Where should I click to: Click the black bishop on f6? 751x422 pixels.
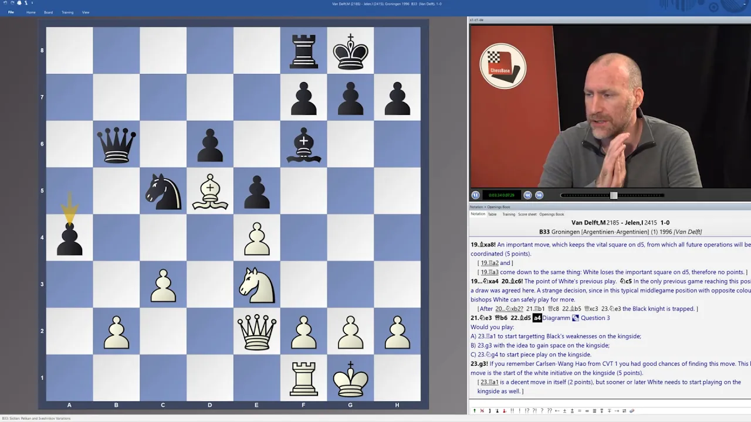(304, 144)
